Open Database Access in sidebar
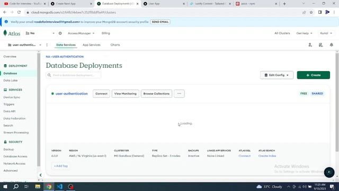The image size is (339, 191). click(15, 157)
